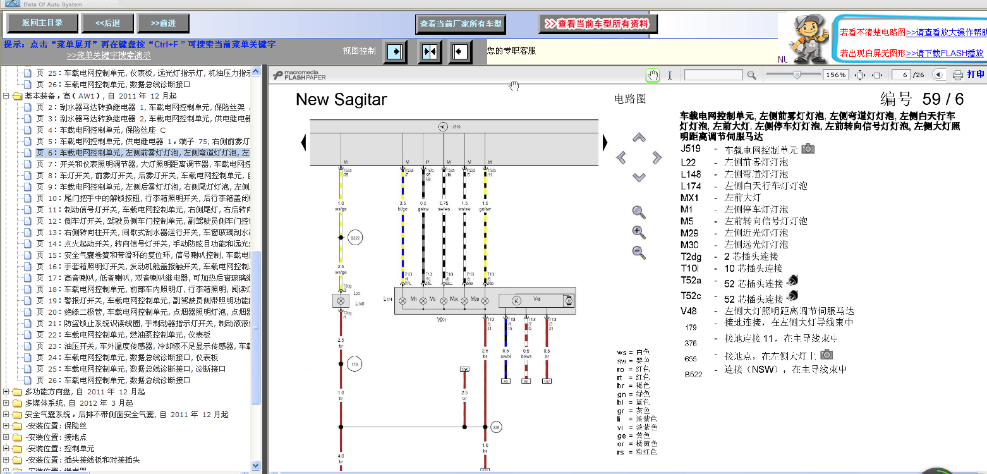Click the camera icon next to J519
This screenshot has width=987, height=474.
(x=808, y=149)
